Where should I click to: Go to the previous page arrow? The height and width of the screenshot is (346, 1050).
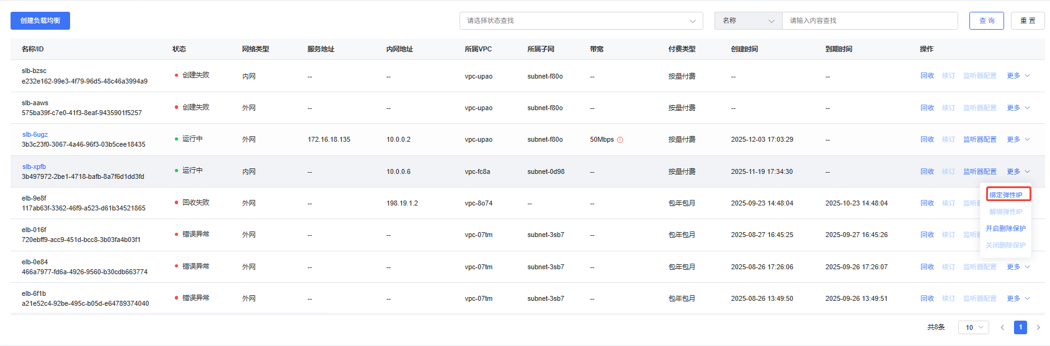[1002, 327]
